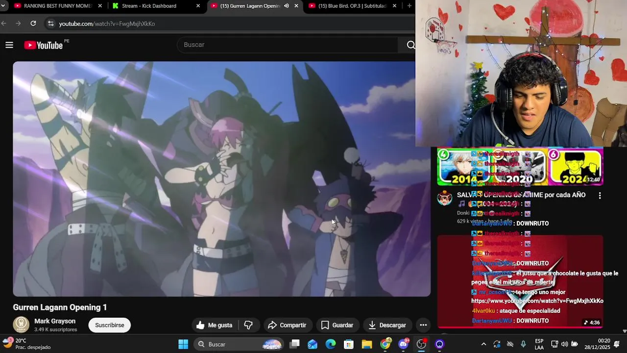Show hidden system tray icons chevron
The image size is (627, 353).
pos(483,344)
